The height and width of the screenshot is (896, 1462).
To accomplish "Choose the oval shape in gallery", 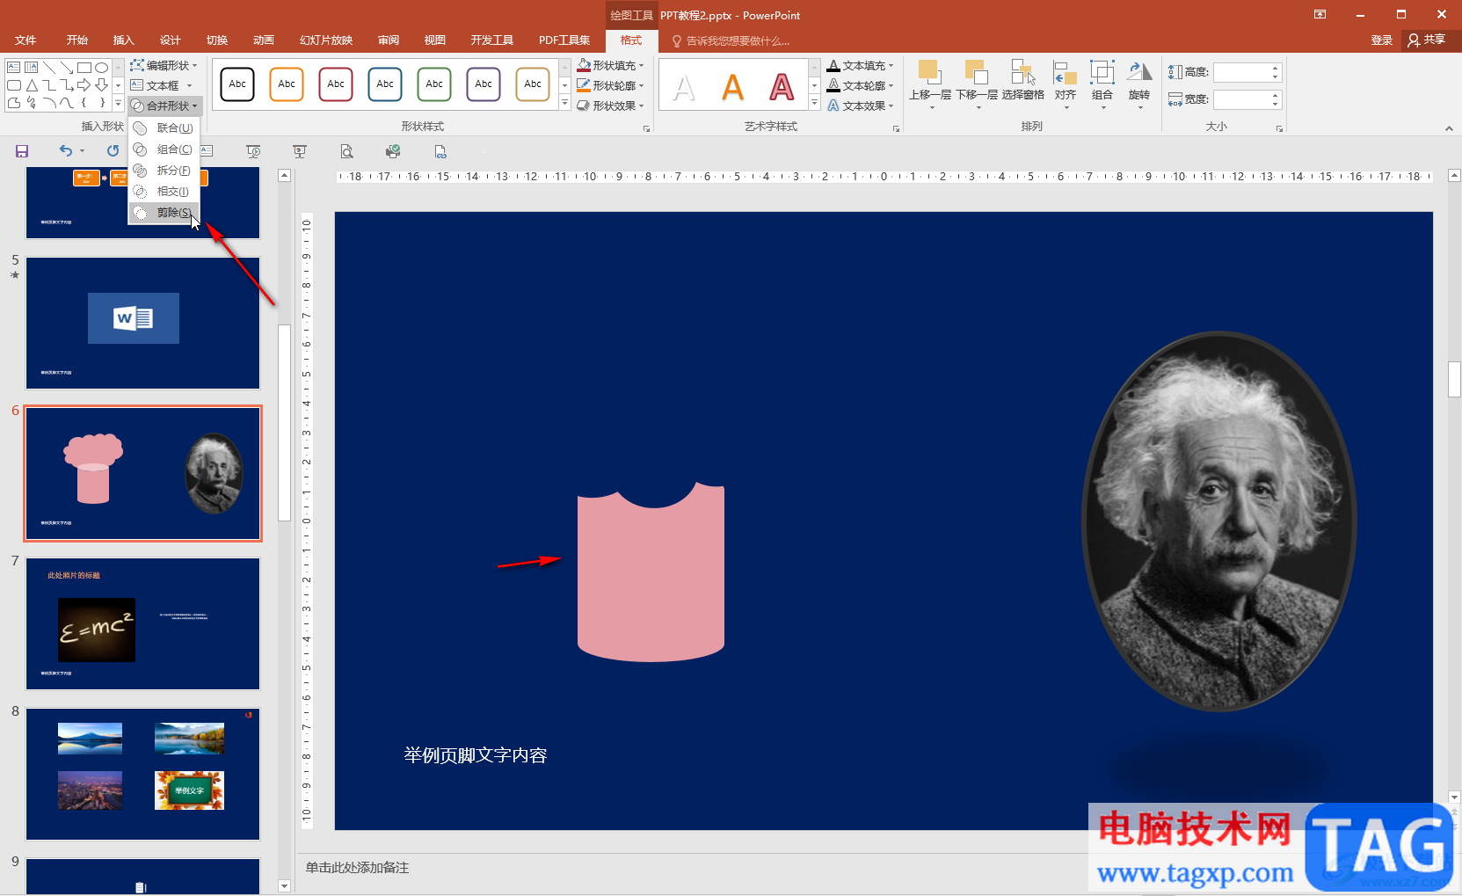I will (102, 68).
